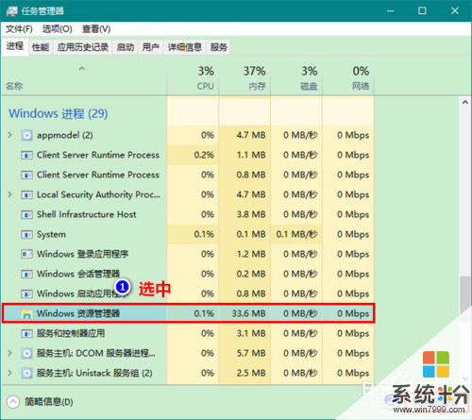The image size is (472, 420).
Task: Click the scroll up arrow of process list
Action: pos(465,103)
